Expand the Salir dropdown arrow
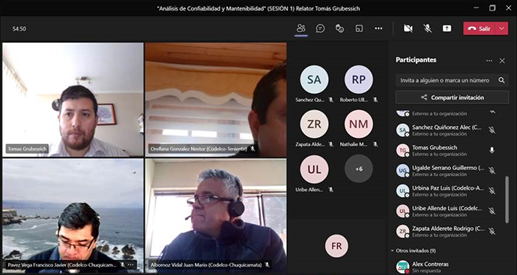 (502, 28)
